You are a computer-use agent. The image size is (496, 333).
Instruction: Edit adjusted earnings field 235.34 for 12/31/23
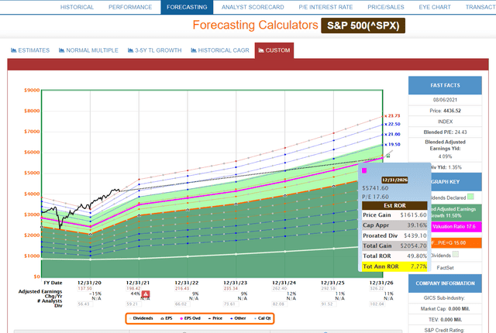(231, 288)
